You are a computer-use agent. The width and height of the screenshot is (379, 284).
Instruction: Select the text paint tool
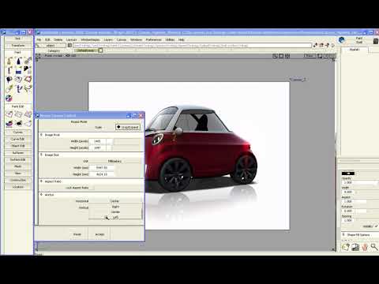point(18,89)
